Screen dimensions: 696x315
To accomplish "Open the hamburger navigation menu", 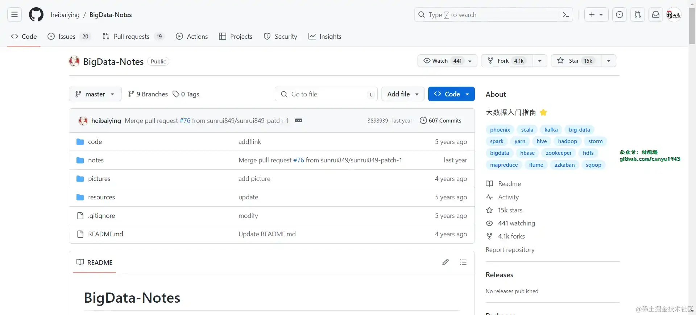I will pos(14,15).
